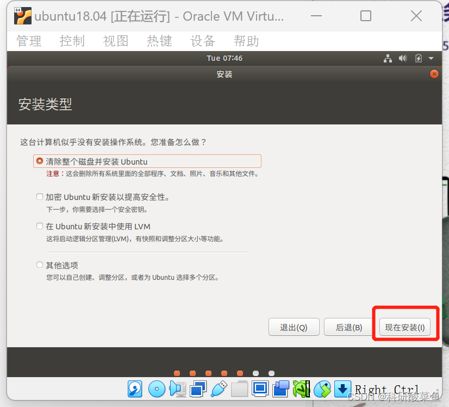Open the Ubuntu system menu dropdown arrow
Viewport: 449px width, 407px height.
click(432, 59)
